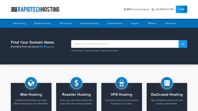
Task: Click 'Get more access to your hosting' text
Action: pyautogui.click(x=122, y=100)
